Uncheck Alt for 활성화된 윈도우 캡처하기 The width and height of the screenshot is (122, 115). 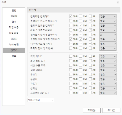[x=90, y=21]
